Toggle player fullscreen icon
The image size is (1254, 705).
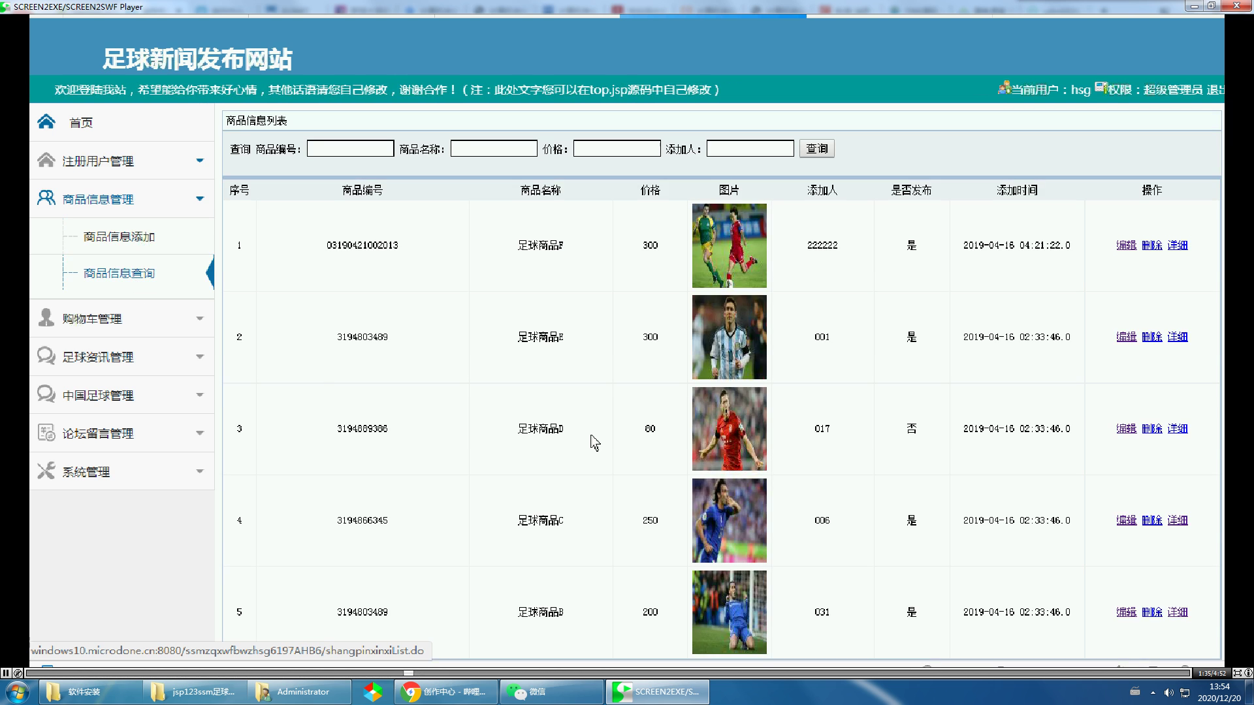(1237, 673)
